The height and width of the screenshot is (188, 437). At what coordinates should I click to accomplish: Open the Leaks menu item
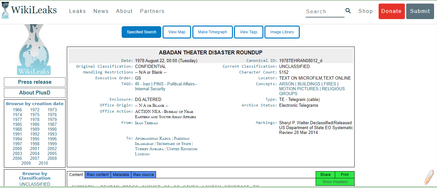78,11
